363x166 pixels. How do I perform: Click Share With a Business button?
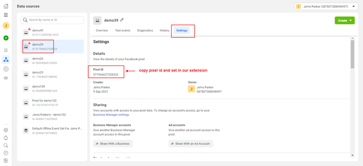[x=113, y=144]
